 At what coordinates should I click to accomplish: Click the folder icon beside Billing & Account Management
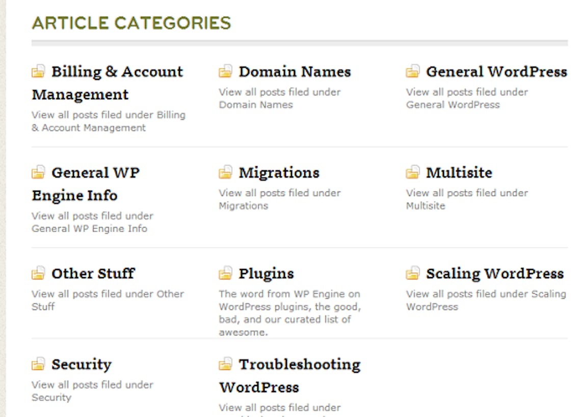pyautogui.click(x=38, y=71)
